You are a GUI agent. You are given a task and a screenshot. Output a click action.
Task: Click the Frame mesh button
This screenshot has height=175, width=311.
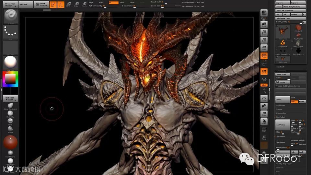[264, 99]
